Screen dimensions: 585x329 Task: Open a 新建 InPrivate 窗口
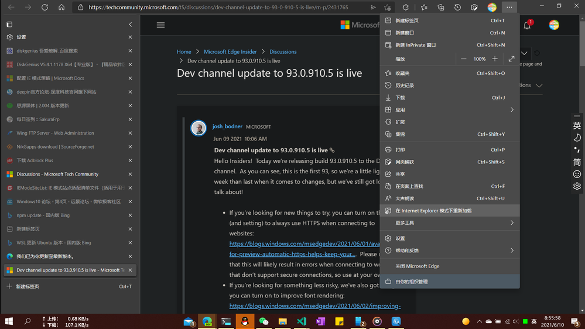coord(450,45)
